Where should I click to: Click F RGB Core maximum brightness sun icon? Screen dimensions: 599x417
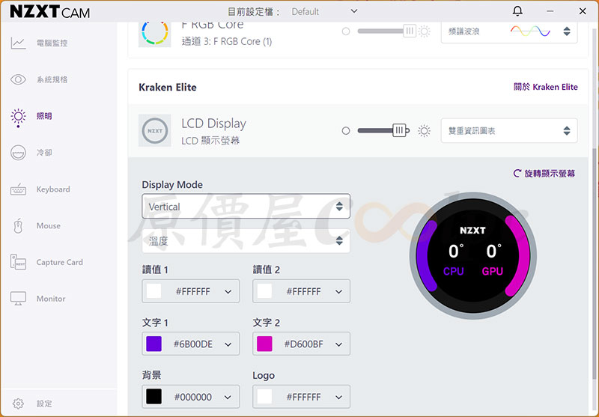[x=424, y=31]
